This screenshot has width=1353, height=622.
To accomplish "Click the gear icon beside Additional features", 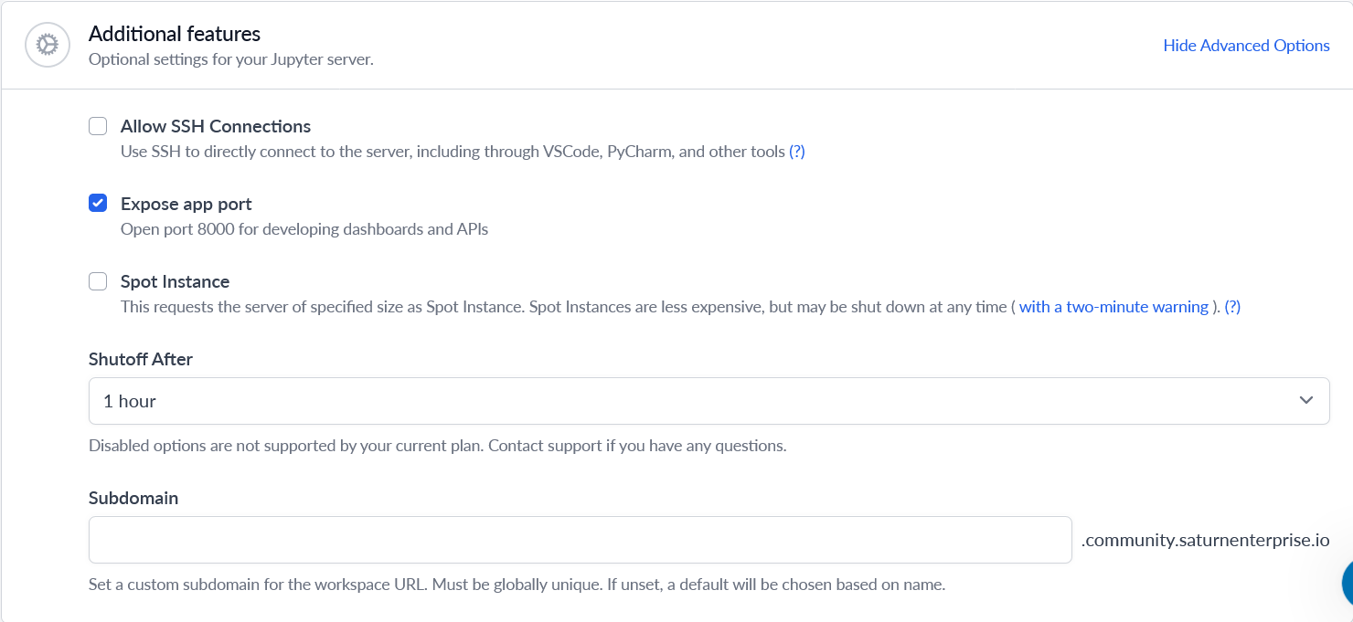I will pyautogui.click(x=47, y=44).
